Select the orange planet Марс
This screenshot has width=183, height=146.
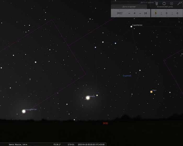(151, 92)
